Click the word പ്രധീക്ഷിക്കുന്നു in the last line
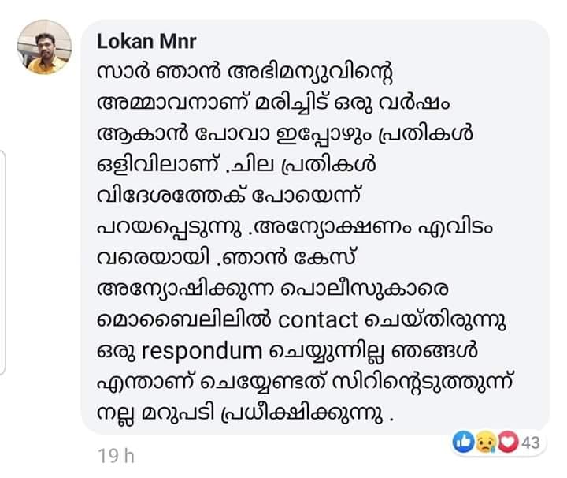567x478 pixels. [x=302, y=414]
